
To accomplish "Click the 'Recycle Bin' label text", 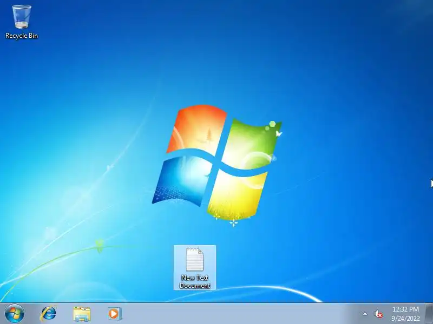I will tap(22, 36).
